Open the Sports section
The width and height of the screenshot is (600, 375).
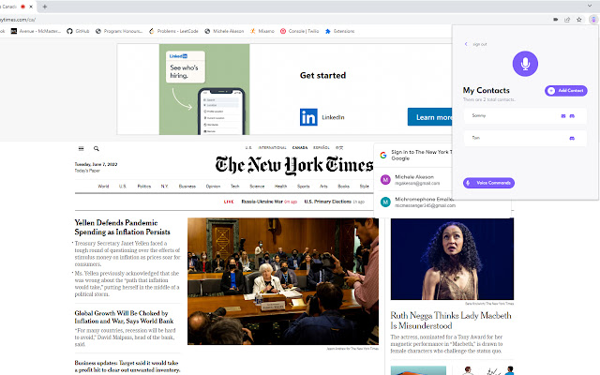[304, 187]
